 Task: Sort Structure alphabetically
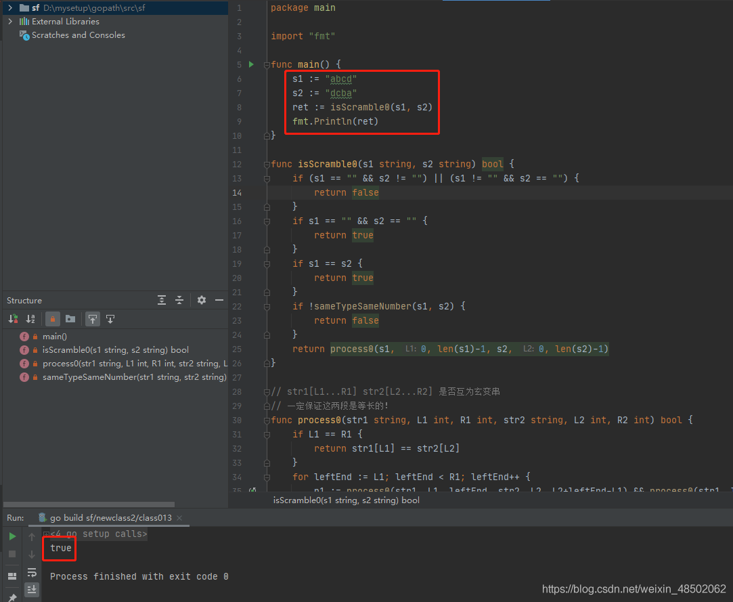click(30, 319)
